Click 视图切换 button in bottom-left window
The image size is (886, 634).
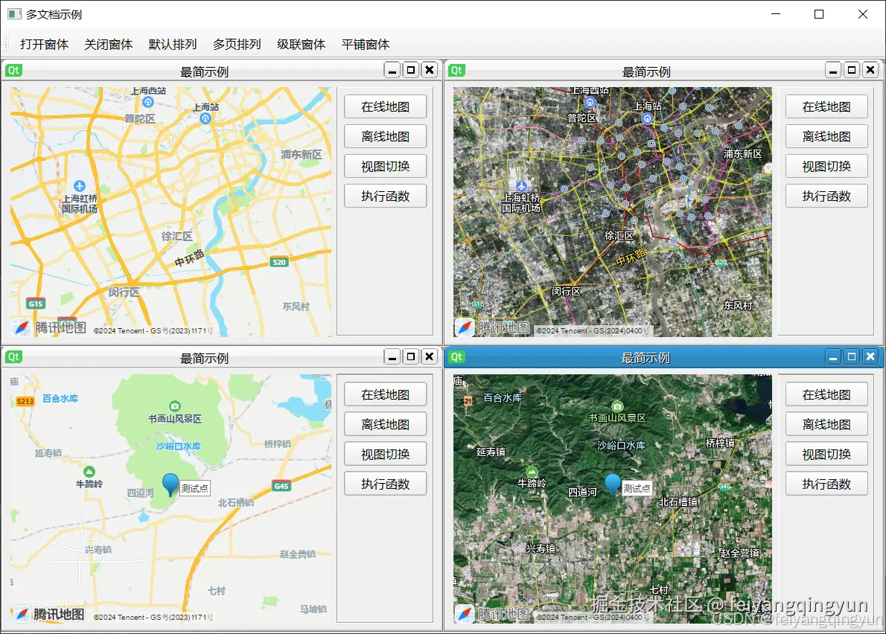point(386,455)
